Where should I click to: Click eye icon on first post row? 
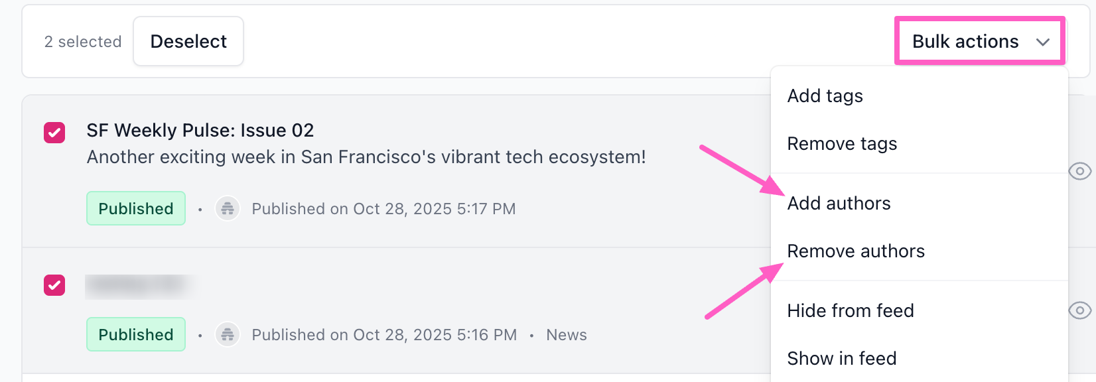(x=1079, y=171)
